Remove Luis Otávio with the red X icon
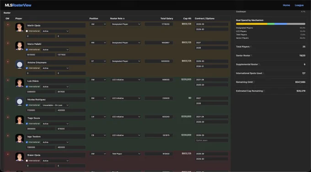This screenshot has width=311, height=172. coord(8,80)
